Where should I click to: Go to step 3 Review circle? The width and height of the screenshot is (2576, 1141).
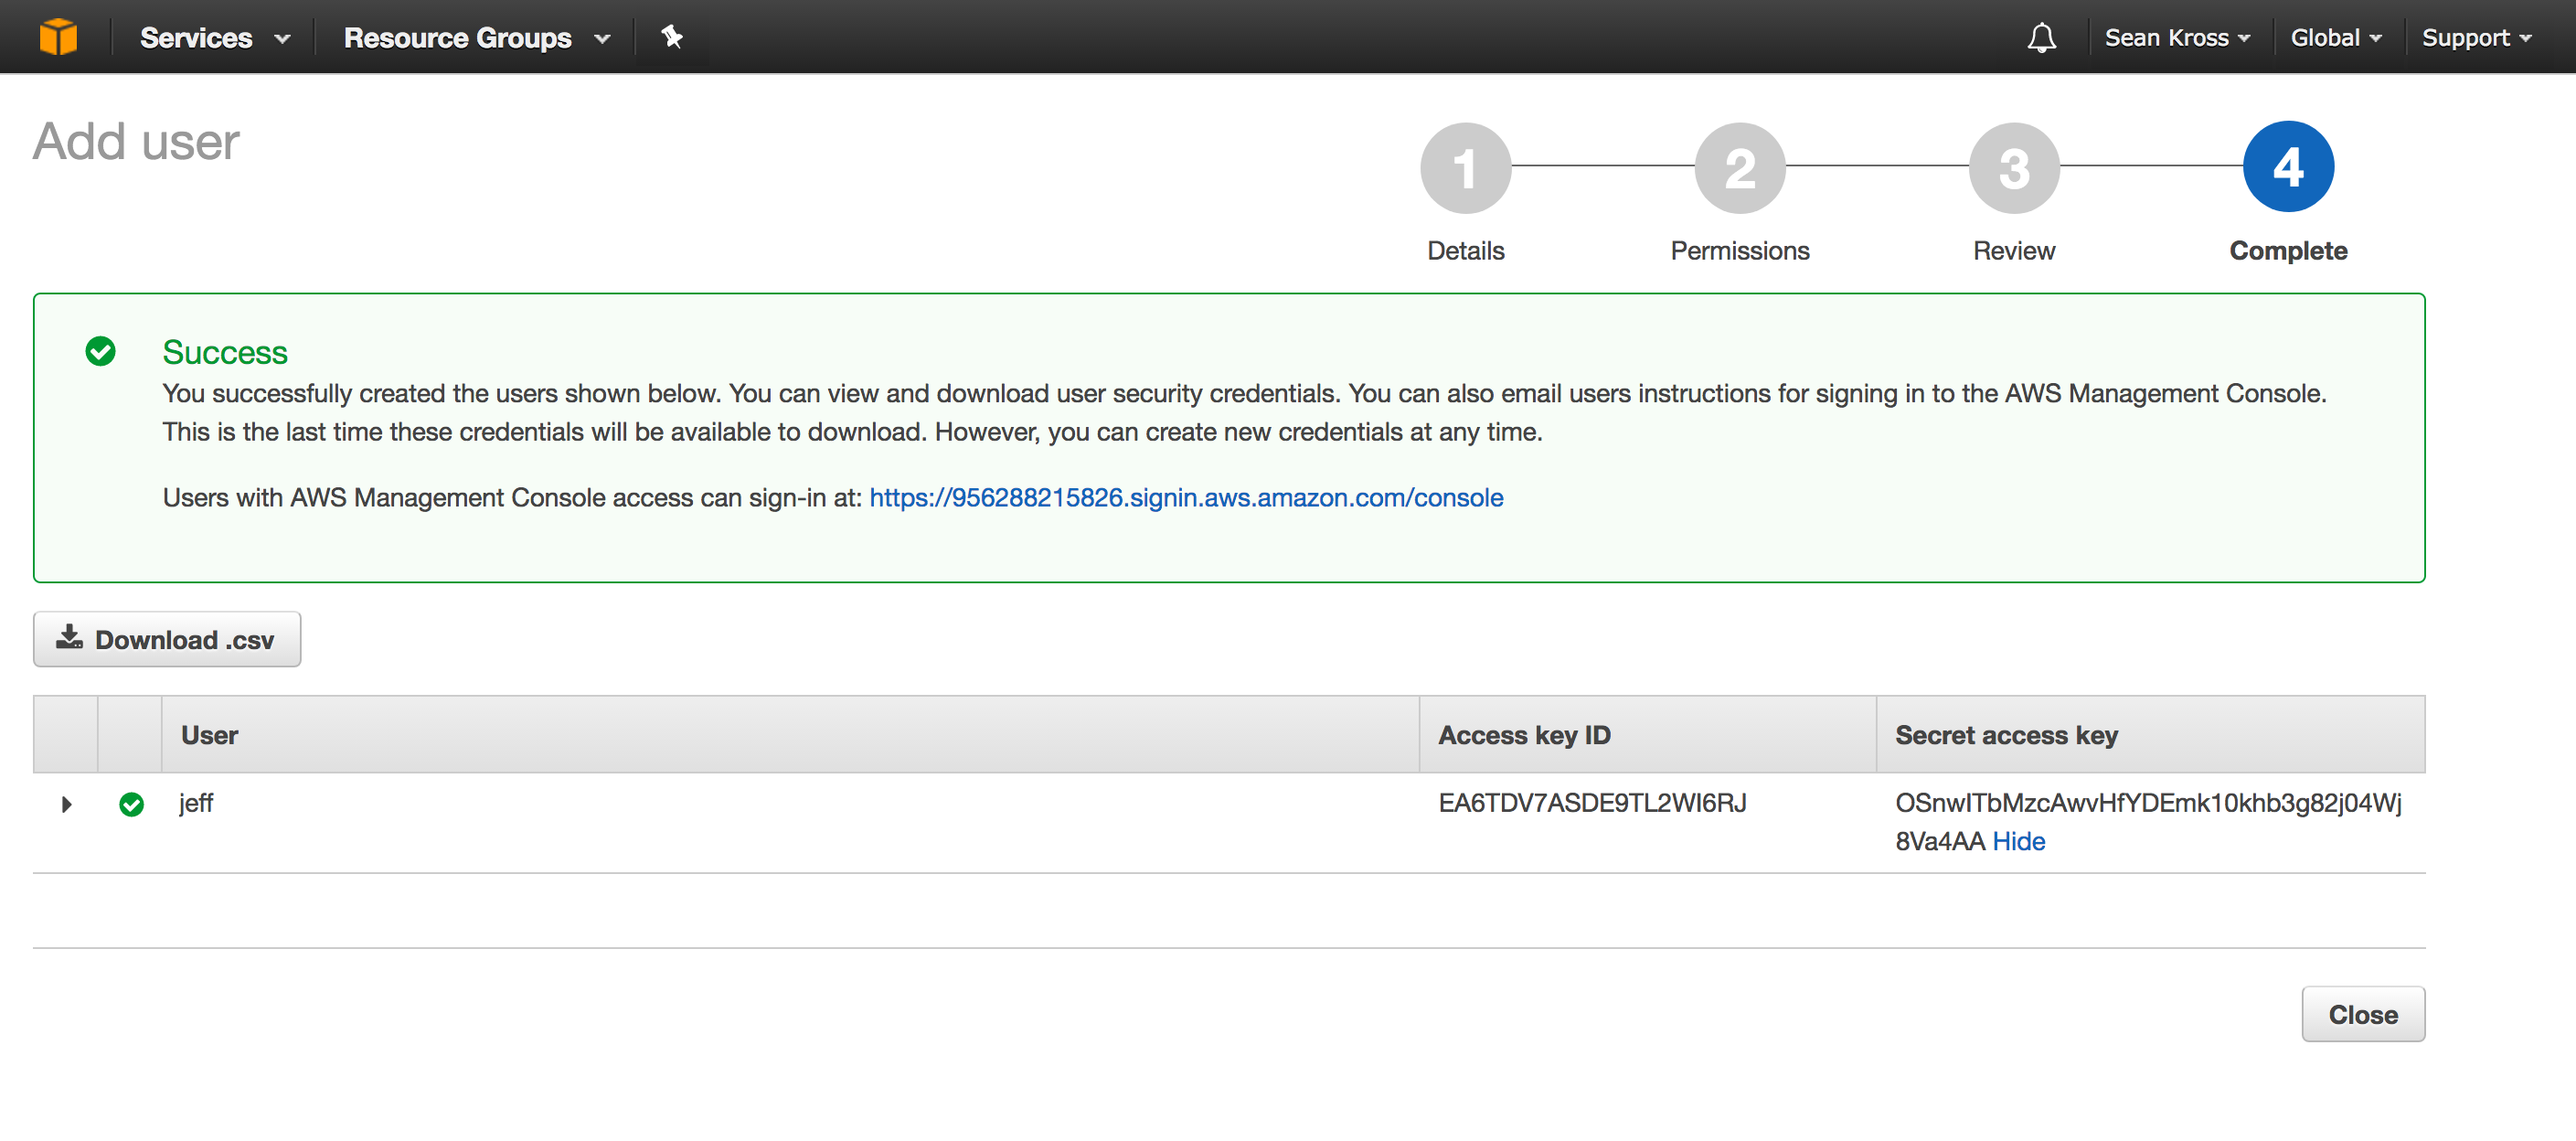point(2013,167)
